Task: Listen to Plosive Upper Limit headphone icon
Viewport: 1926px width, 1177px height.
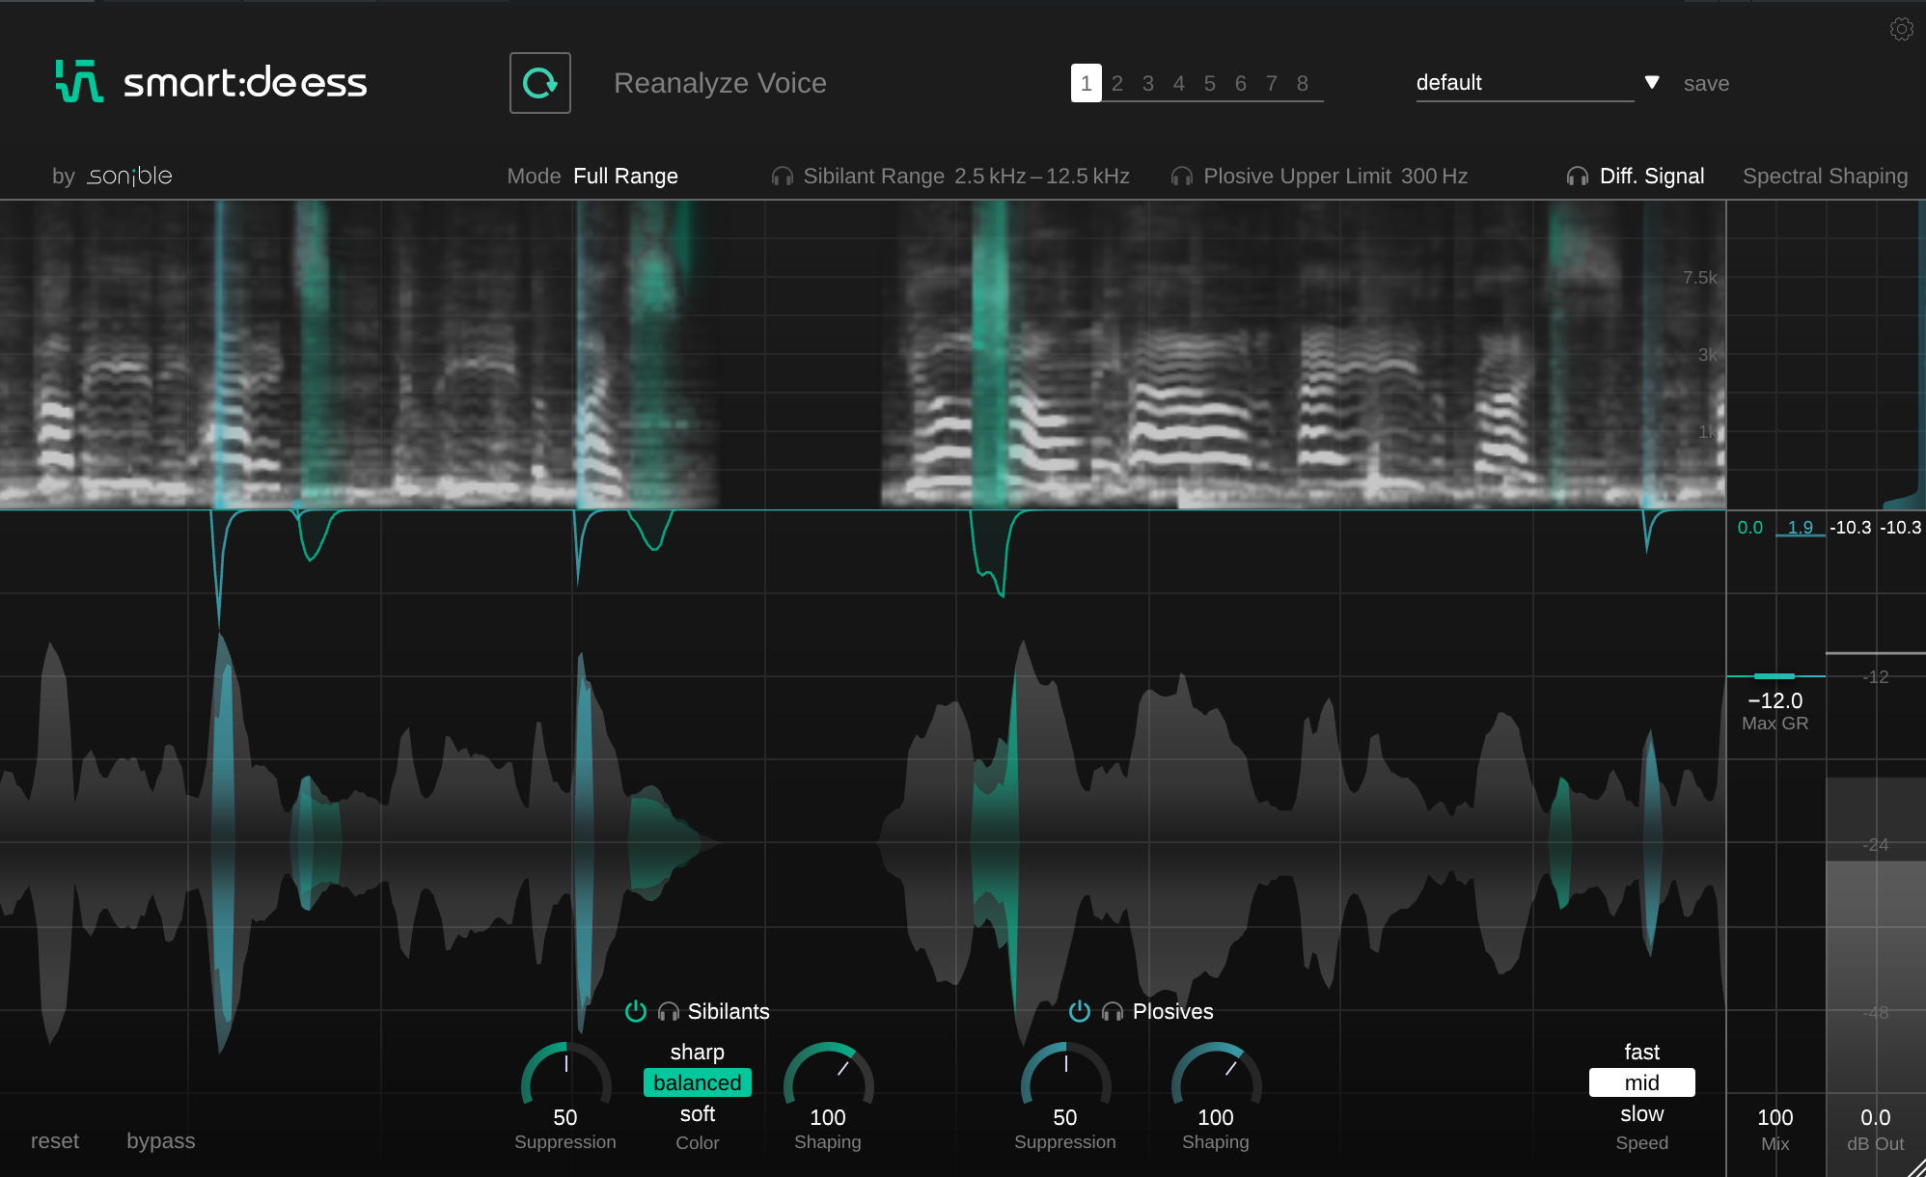Action: click(1181, 177)
